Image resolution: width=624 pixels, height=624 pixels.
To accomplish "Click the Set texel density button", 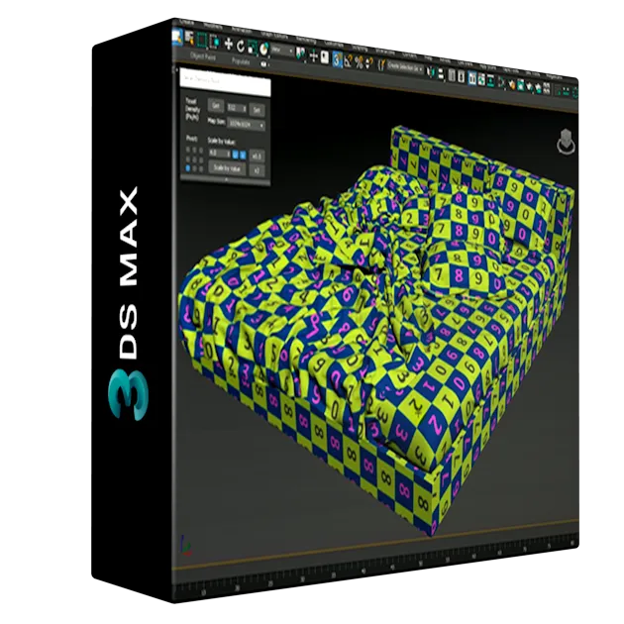I will [x=257, y=110].
